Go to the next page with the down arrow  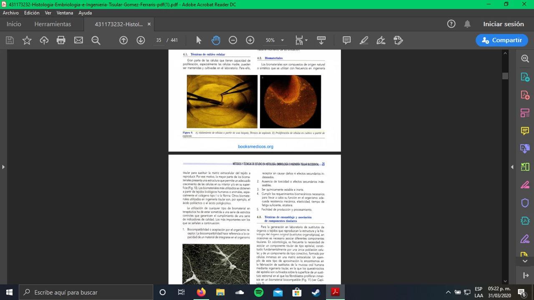point(141,40)
